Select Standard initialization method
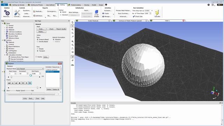224x126 pixels. [x=61, y=15]
